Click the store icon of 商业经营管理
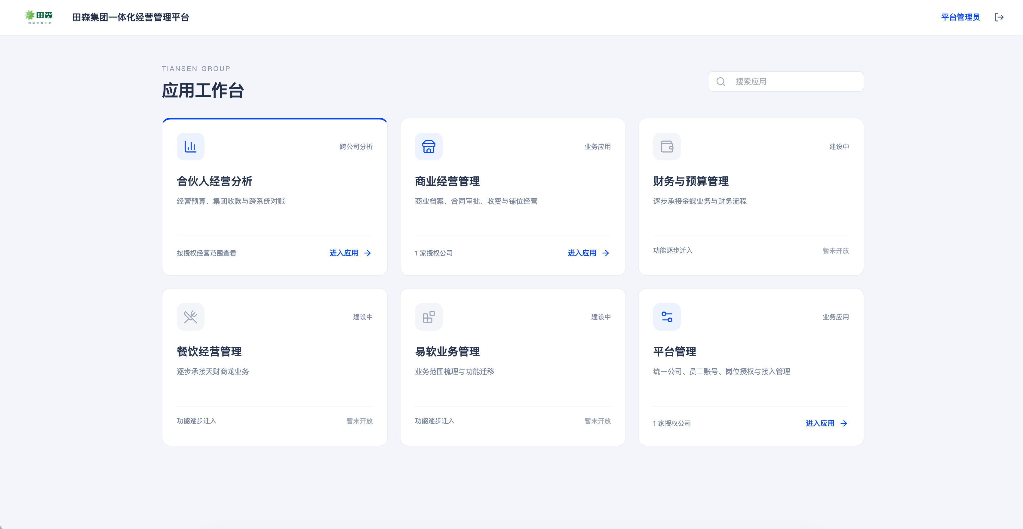The height and width of the screenshot is (529, 1023). [x=429, y=147]
